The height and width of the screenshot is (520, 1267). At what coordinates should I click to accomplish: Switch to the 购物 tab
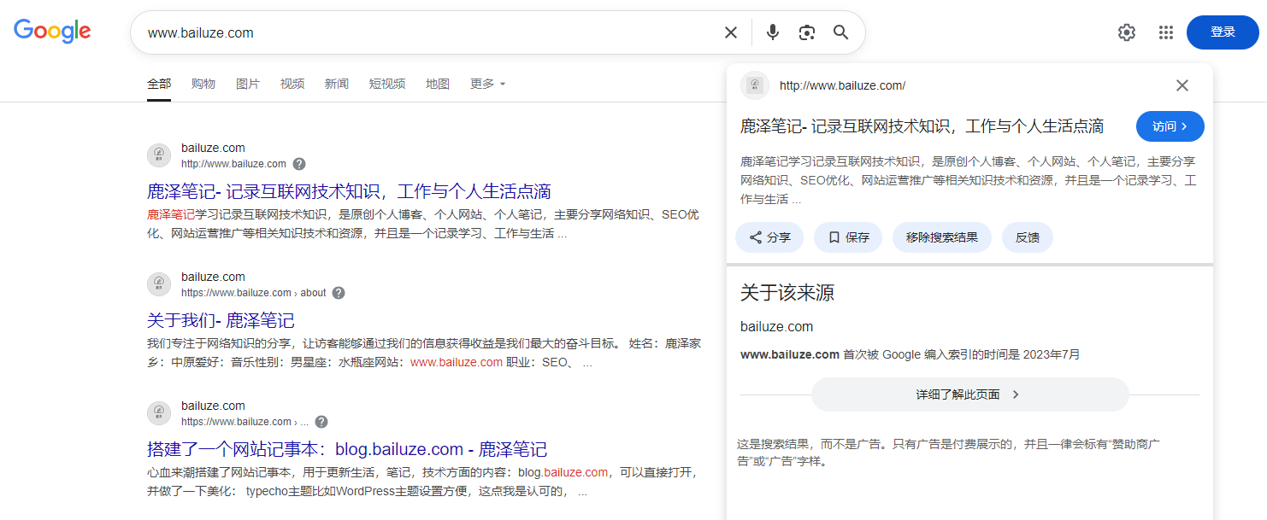[203, 84]
